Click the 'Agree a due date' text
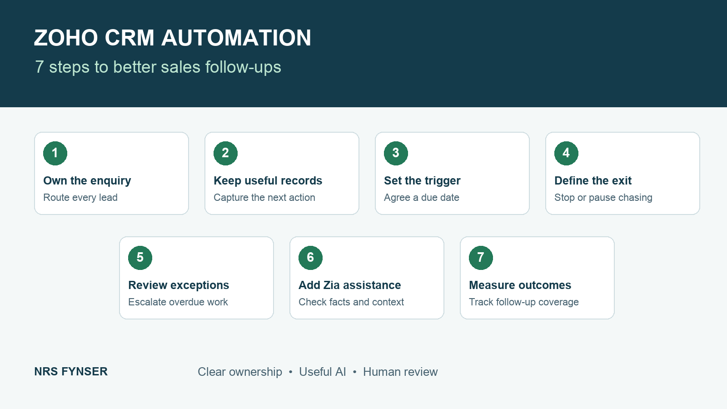 [422, 198]
